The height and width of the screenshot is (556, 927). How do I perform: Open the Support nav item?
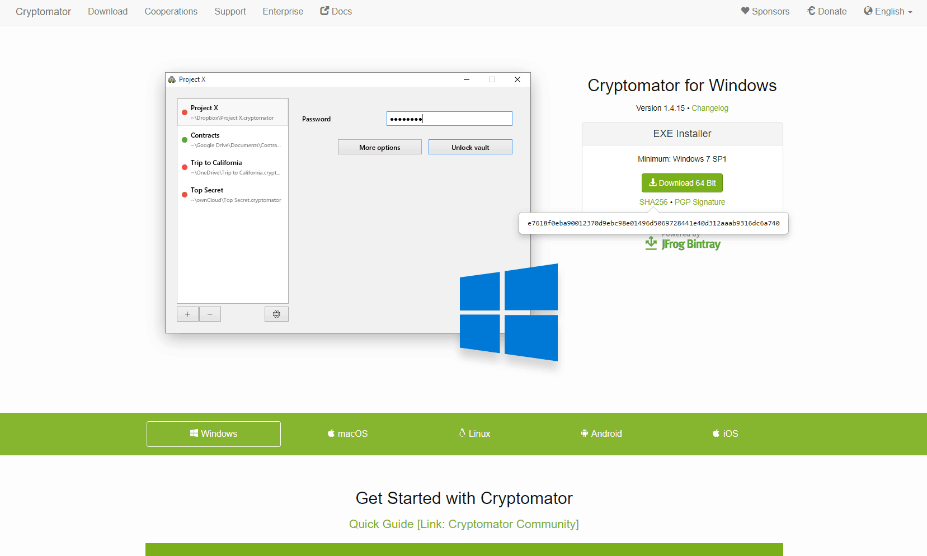230,11
